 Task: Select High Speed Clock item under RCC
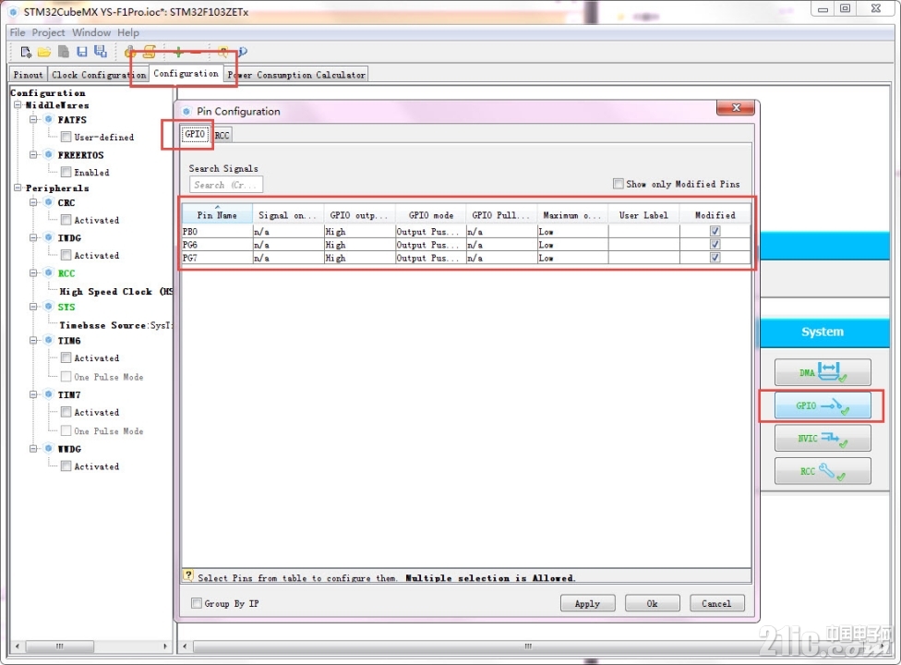click(116, 292)
